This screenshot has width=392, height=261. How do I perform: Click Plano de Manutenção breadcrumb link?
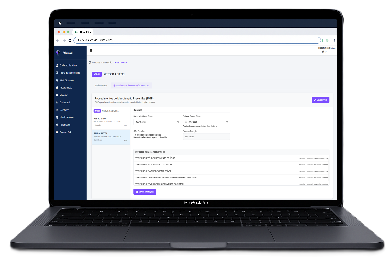(102, 63)
